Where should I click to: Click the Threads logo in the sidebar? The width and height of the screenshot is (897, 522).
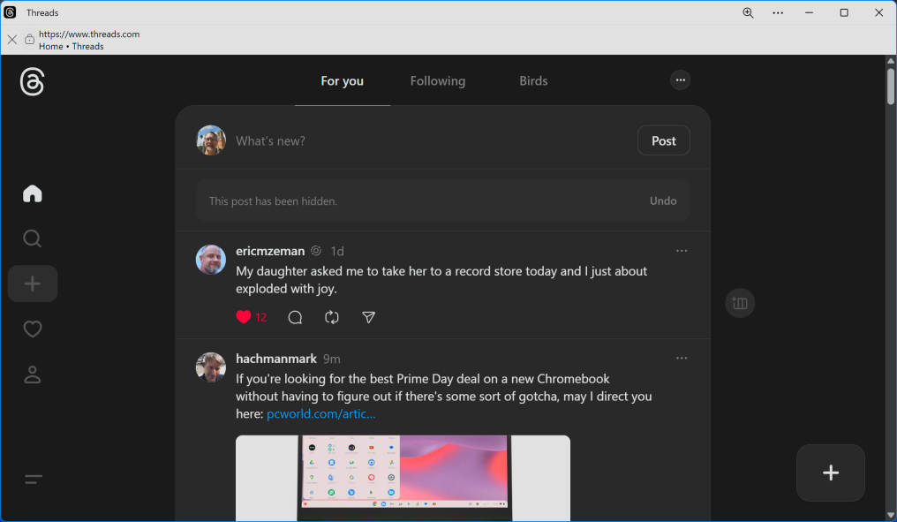click(x=33, y=82)
